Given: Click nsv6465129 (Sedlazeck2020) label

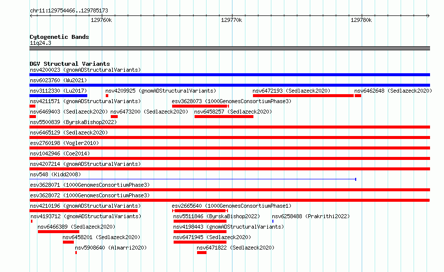Looking at the screenshot, I should pos(69,133).
